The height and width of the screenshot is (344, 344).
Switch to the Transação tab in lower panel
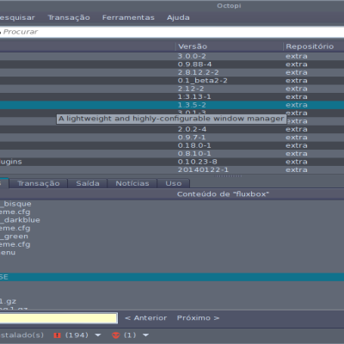39,183
